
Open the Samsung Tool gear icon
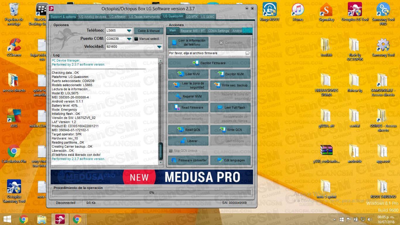(383, 47)
